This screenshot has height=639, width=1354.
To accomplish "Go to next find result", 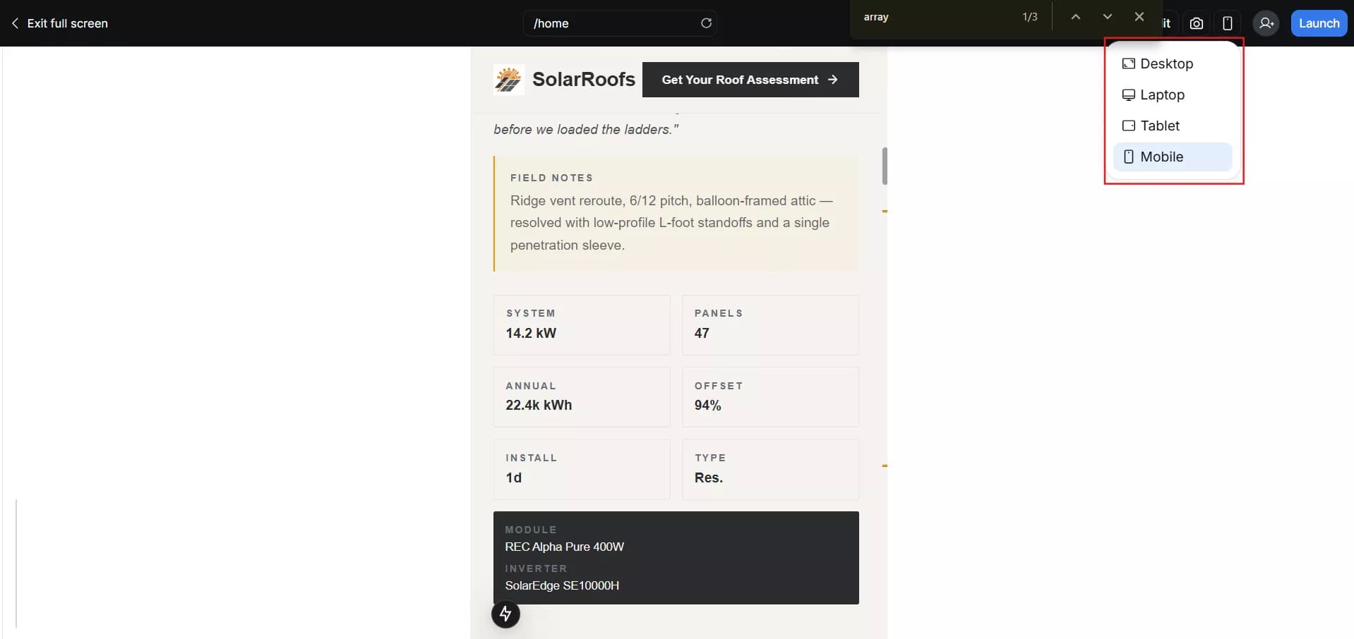I will click(x=1107, y=17).
